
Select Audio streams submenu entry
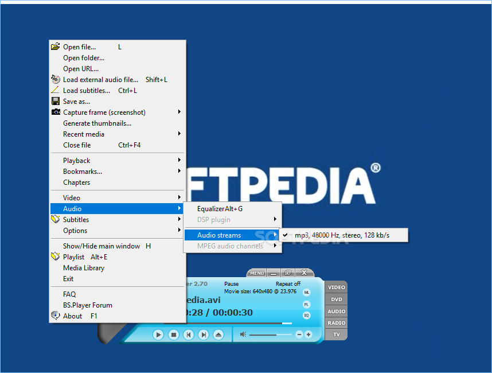pos(232,235)
